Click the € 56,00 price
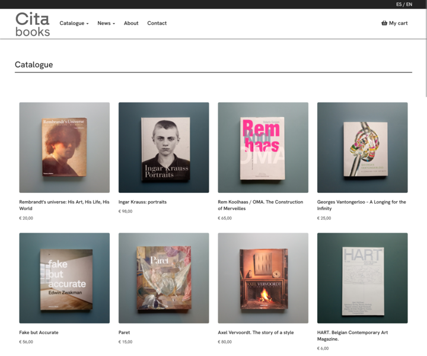The height and width of the screenshot is (356, 427). 26,342
